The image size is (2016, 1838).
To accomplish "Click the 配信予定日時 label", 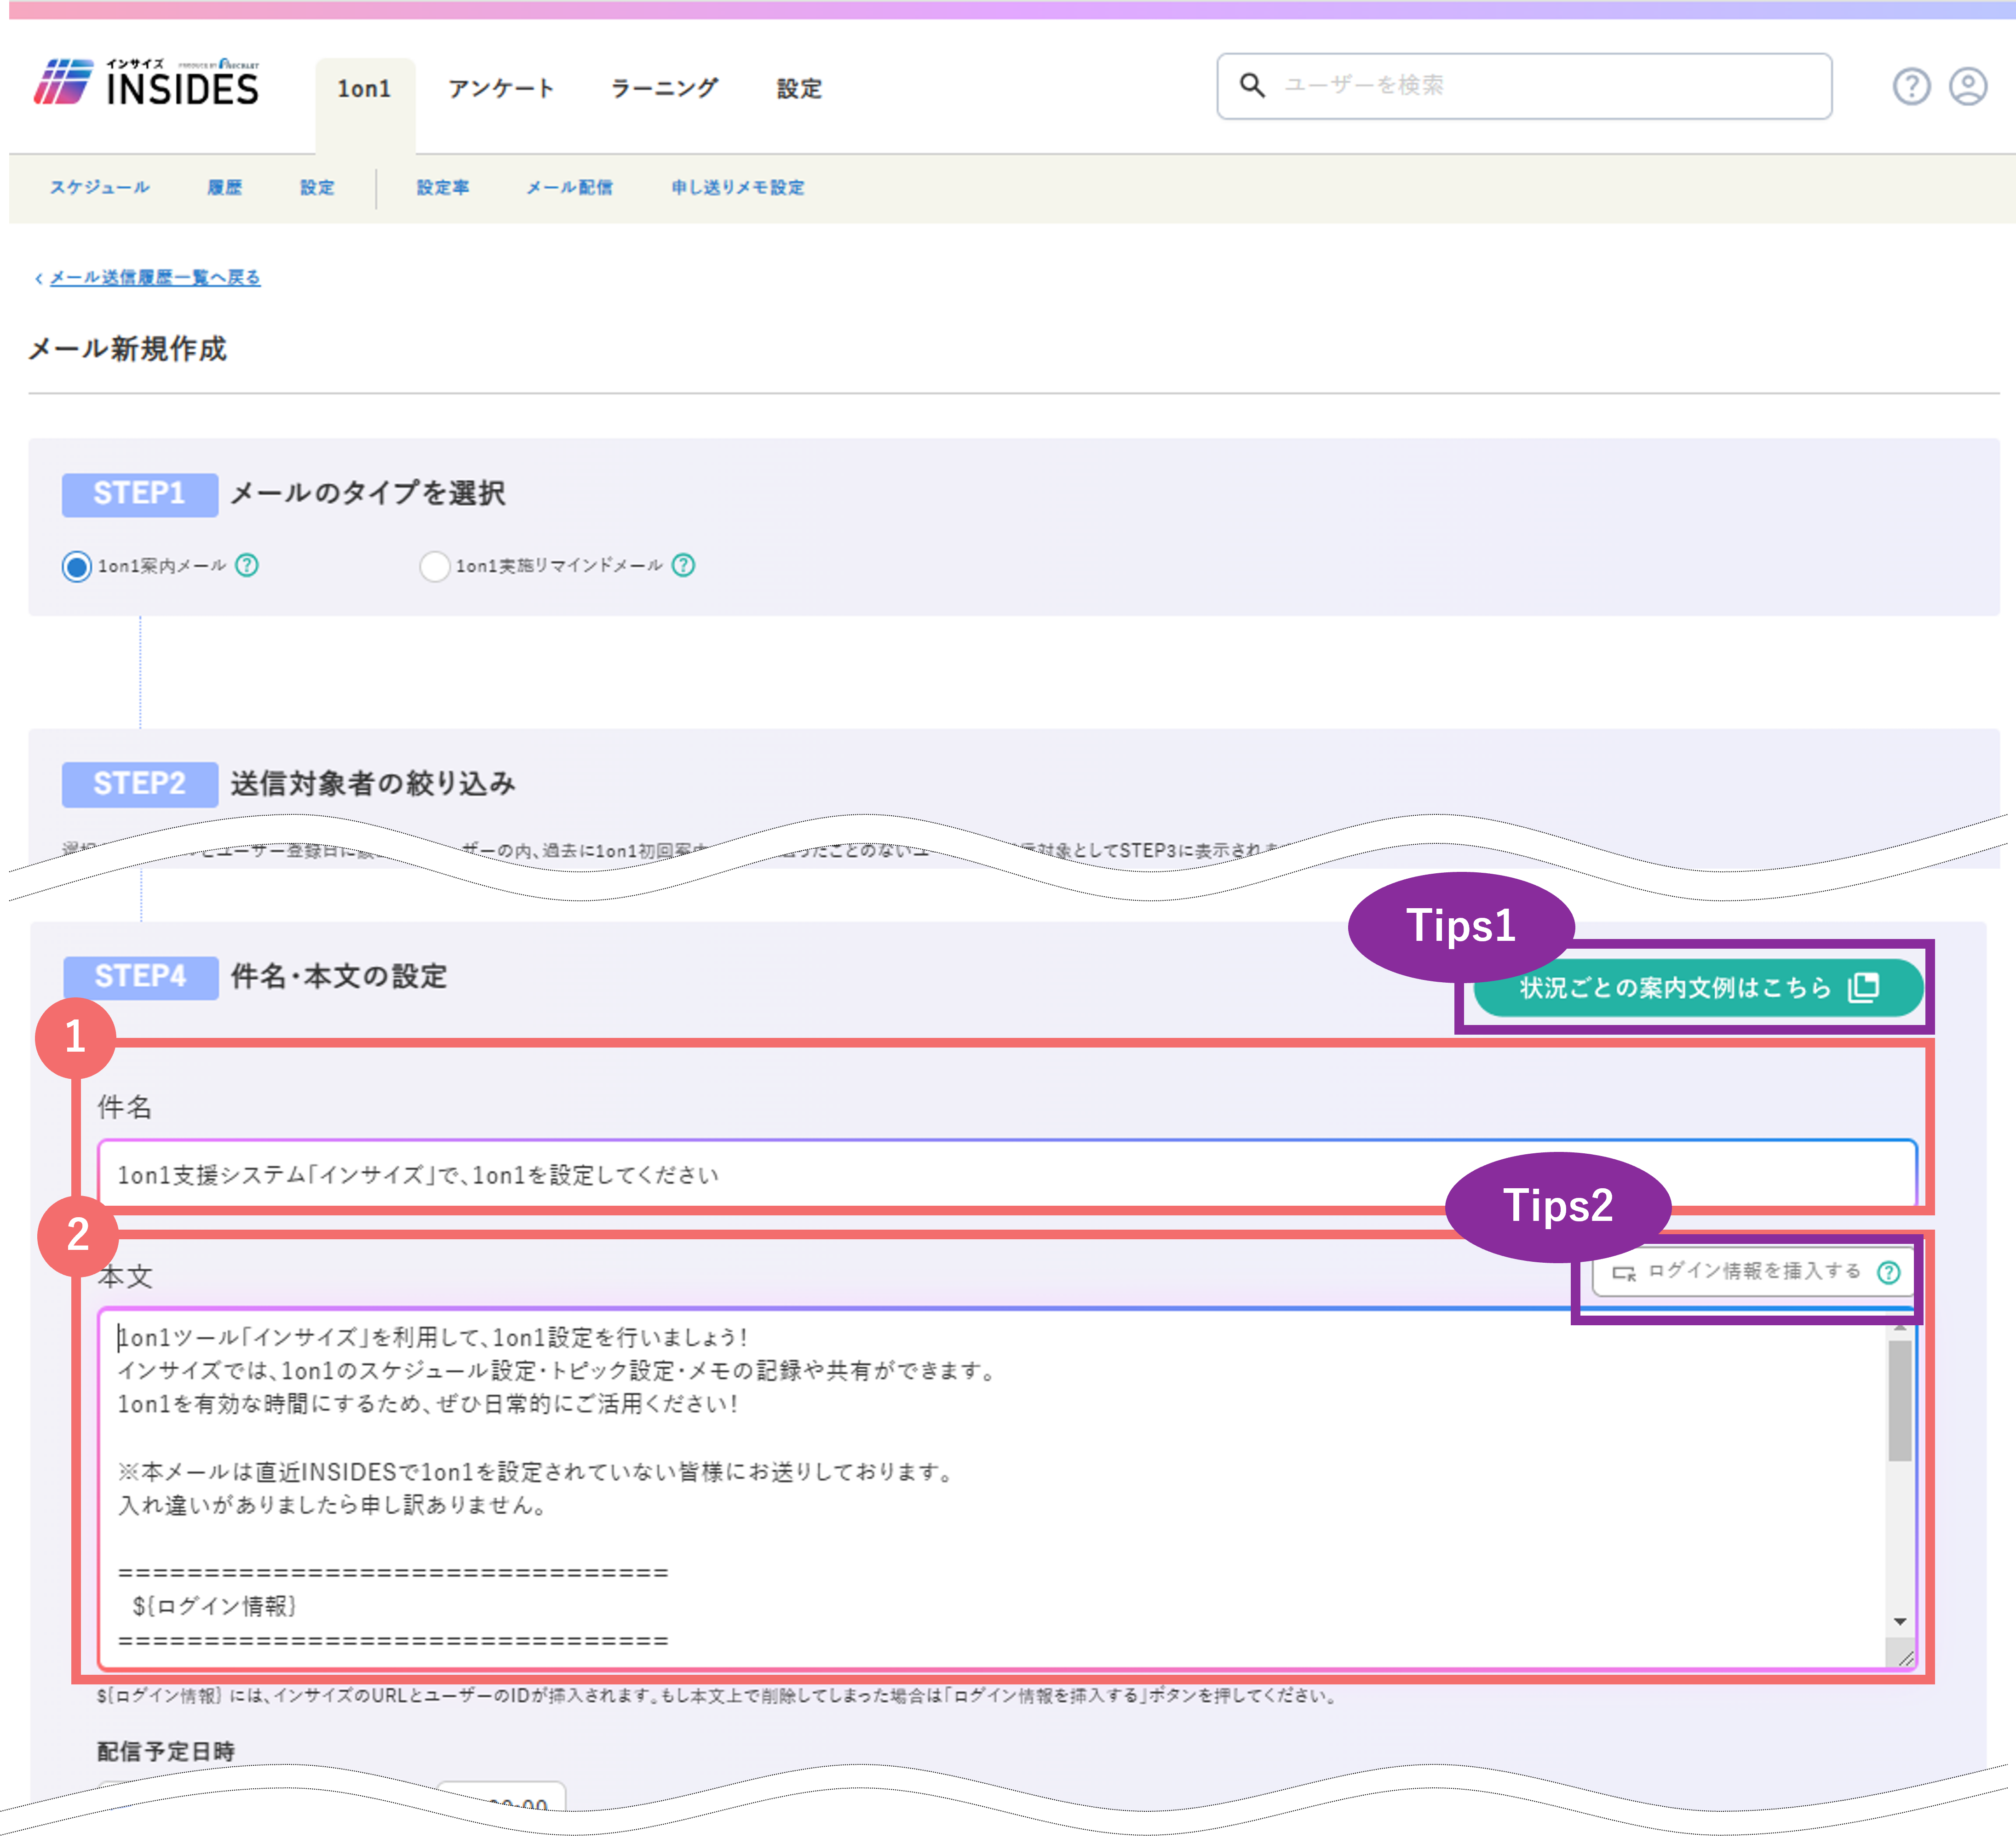I will [x=165, y=1751].
